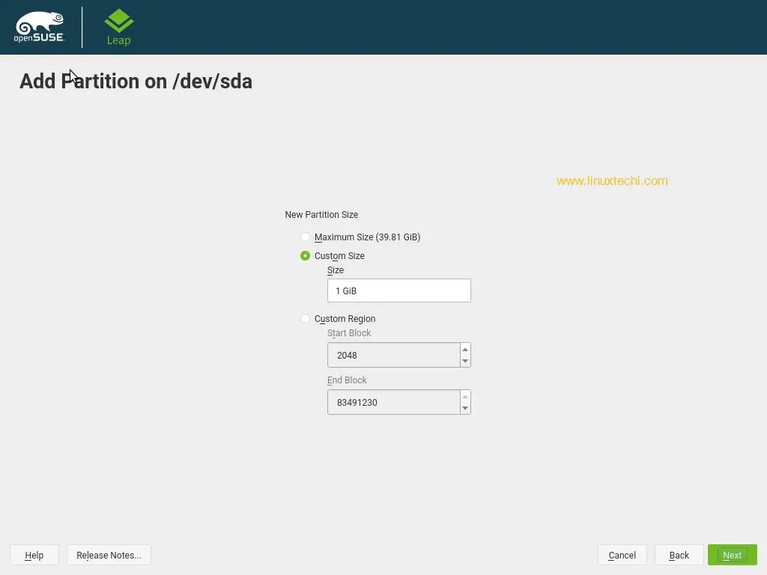Cancel adding the partition

(622, 555)
